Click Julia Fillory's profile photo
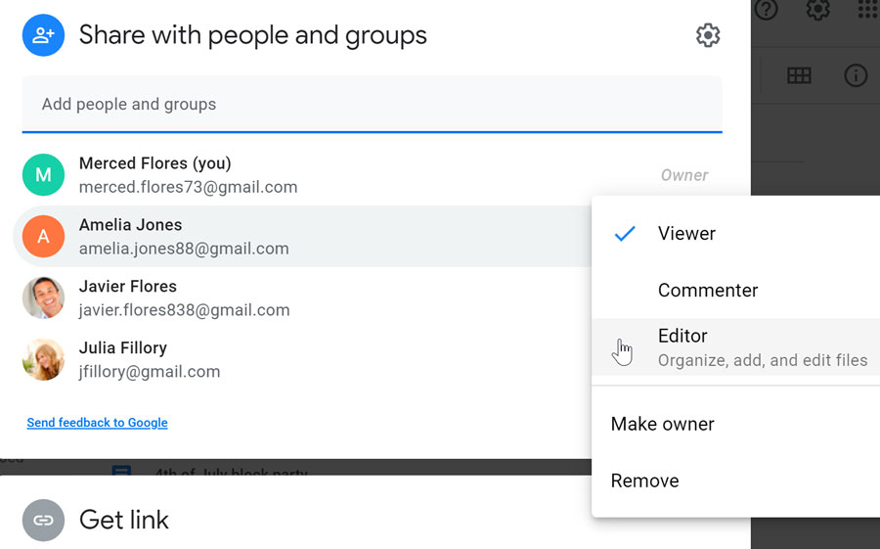Viewport: 880px width, 549px height. (43, 359)
